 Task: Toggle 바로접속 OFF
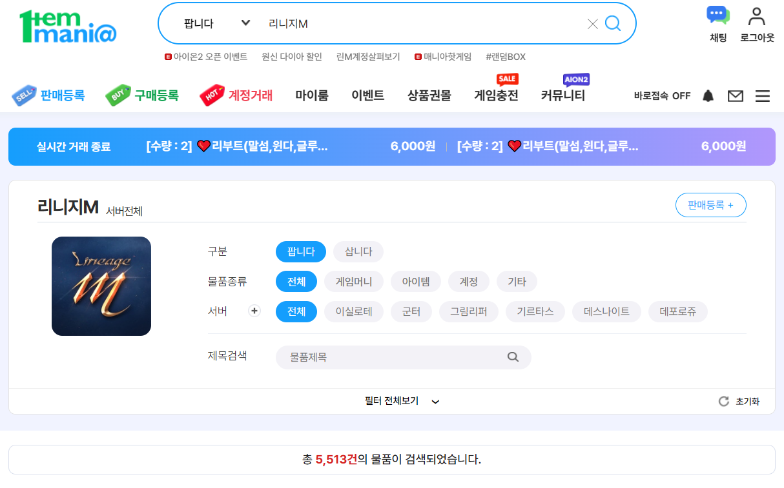click(x=662, y=96)
